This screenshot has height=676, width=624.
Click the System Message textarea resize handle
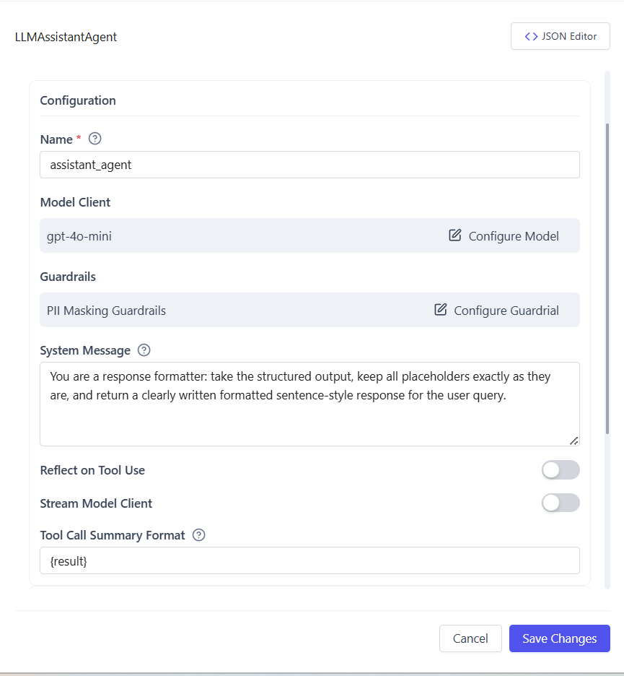(x=574, y=441)
